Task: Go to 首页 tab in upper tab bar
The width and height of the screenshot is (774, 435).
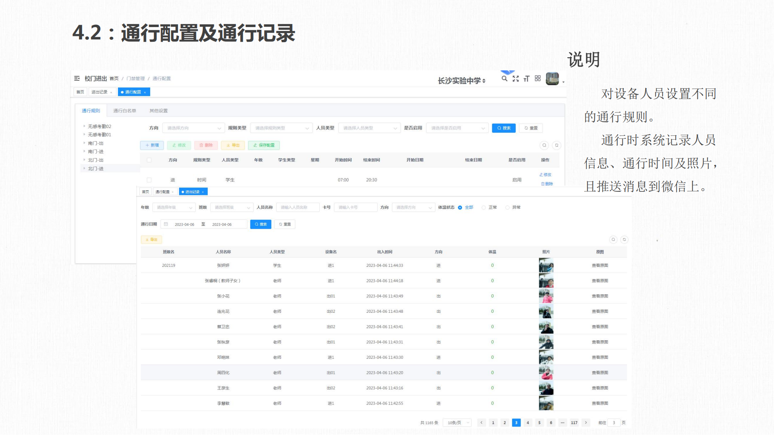Action: click(x=80, y=92)
